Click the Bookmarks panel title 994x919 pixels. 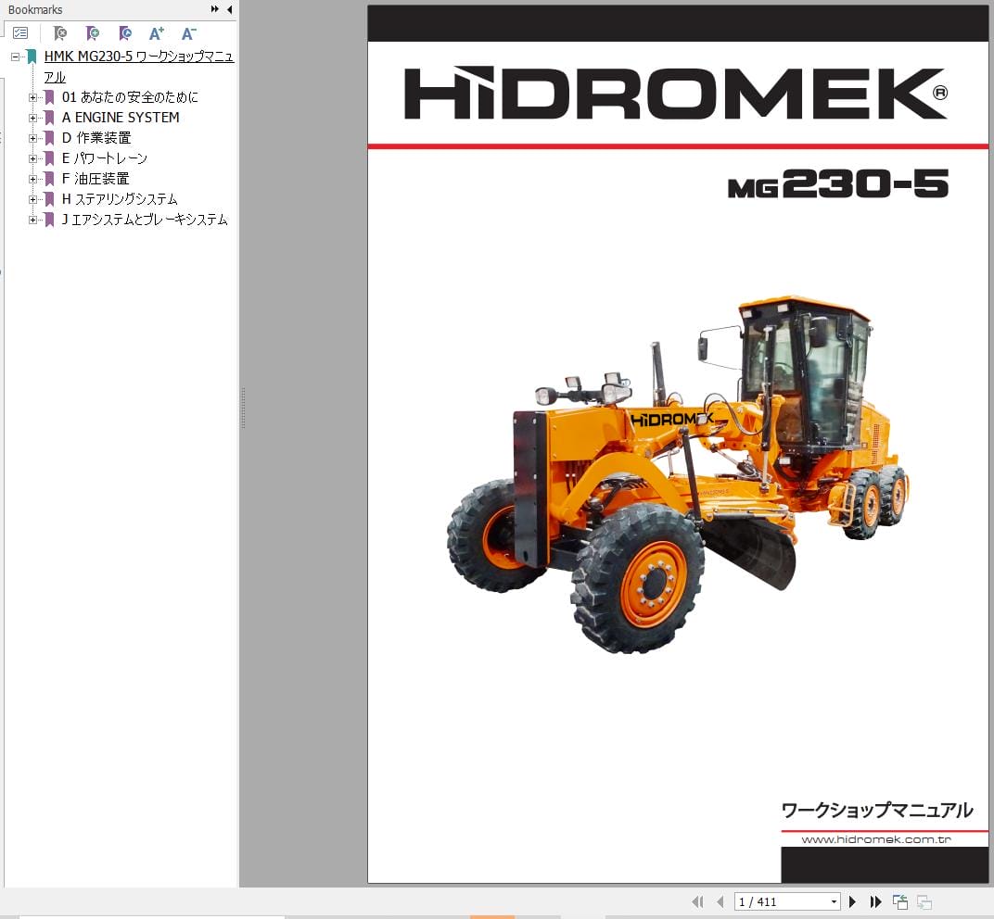(35, 9)
